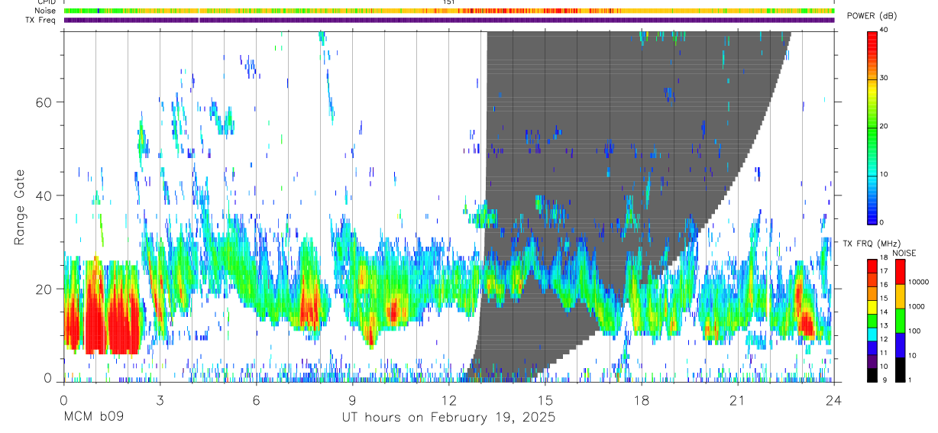Click the 30 tick on the power colorbar
The height and width of the screenshot is (433, 938).
[883, 78]
